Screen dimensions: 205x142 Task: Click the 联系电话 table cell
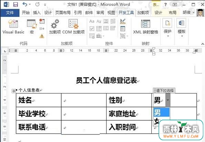(39, 127)
